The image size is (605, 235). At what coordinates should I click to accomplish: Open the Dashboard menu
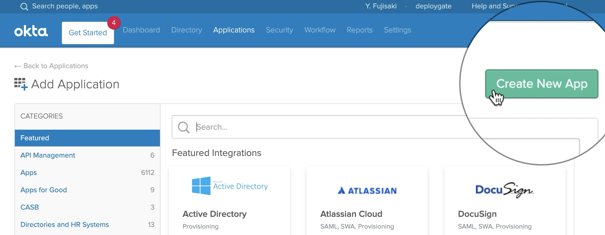pos(141,30)
